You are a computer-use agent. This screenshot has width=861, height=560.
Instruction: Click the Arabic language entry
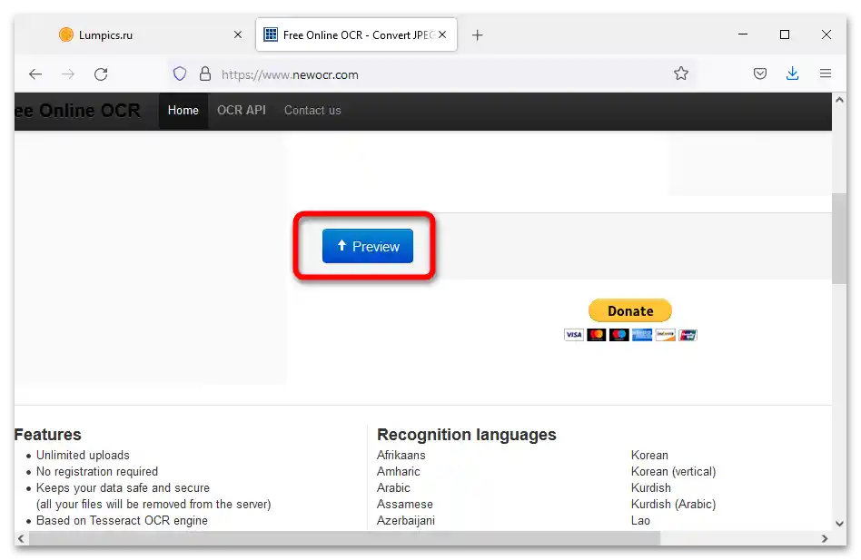click(x=393, y=487)
